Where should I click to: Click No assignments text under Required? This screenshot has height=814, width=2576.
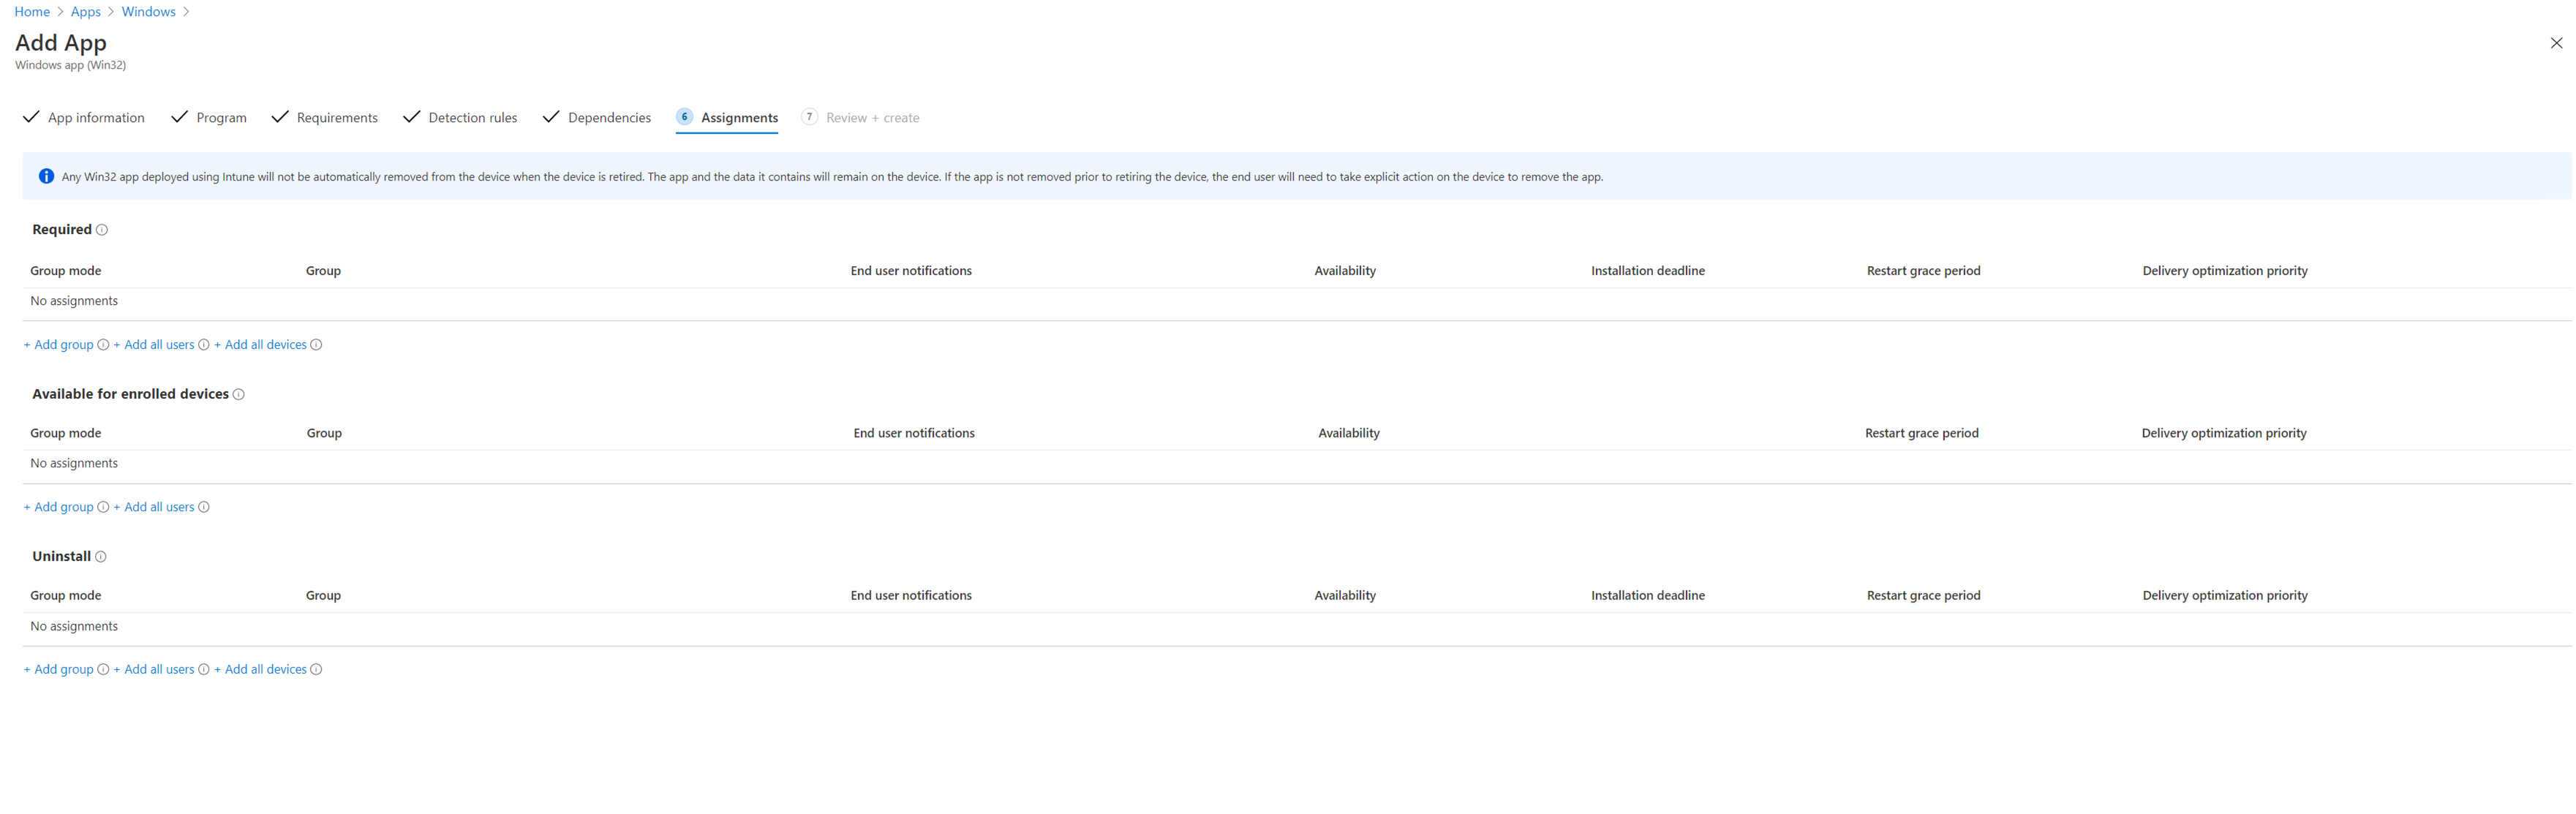(x=74, y=301)
